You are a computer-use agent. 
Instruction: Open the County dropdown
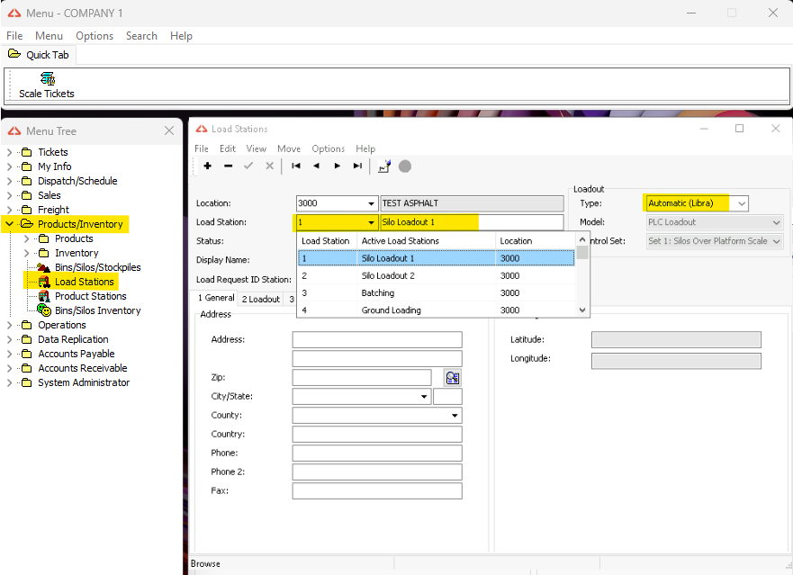pos(455,416)
